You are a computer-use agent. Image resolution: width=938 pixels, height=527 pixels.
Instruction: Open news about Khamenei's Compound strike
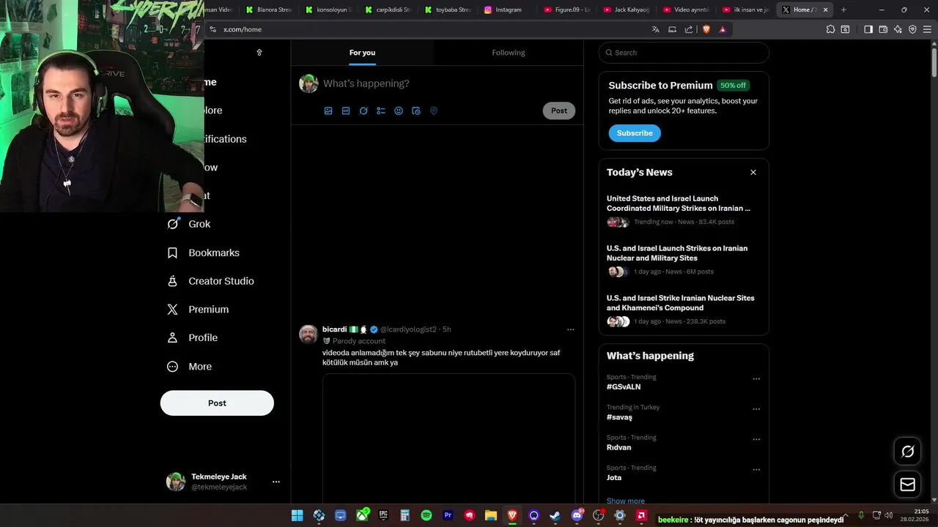684,310
